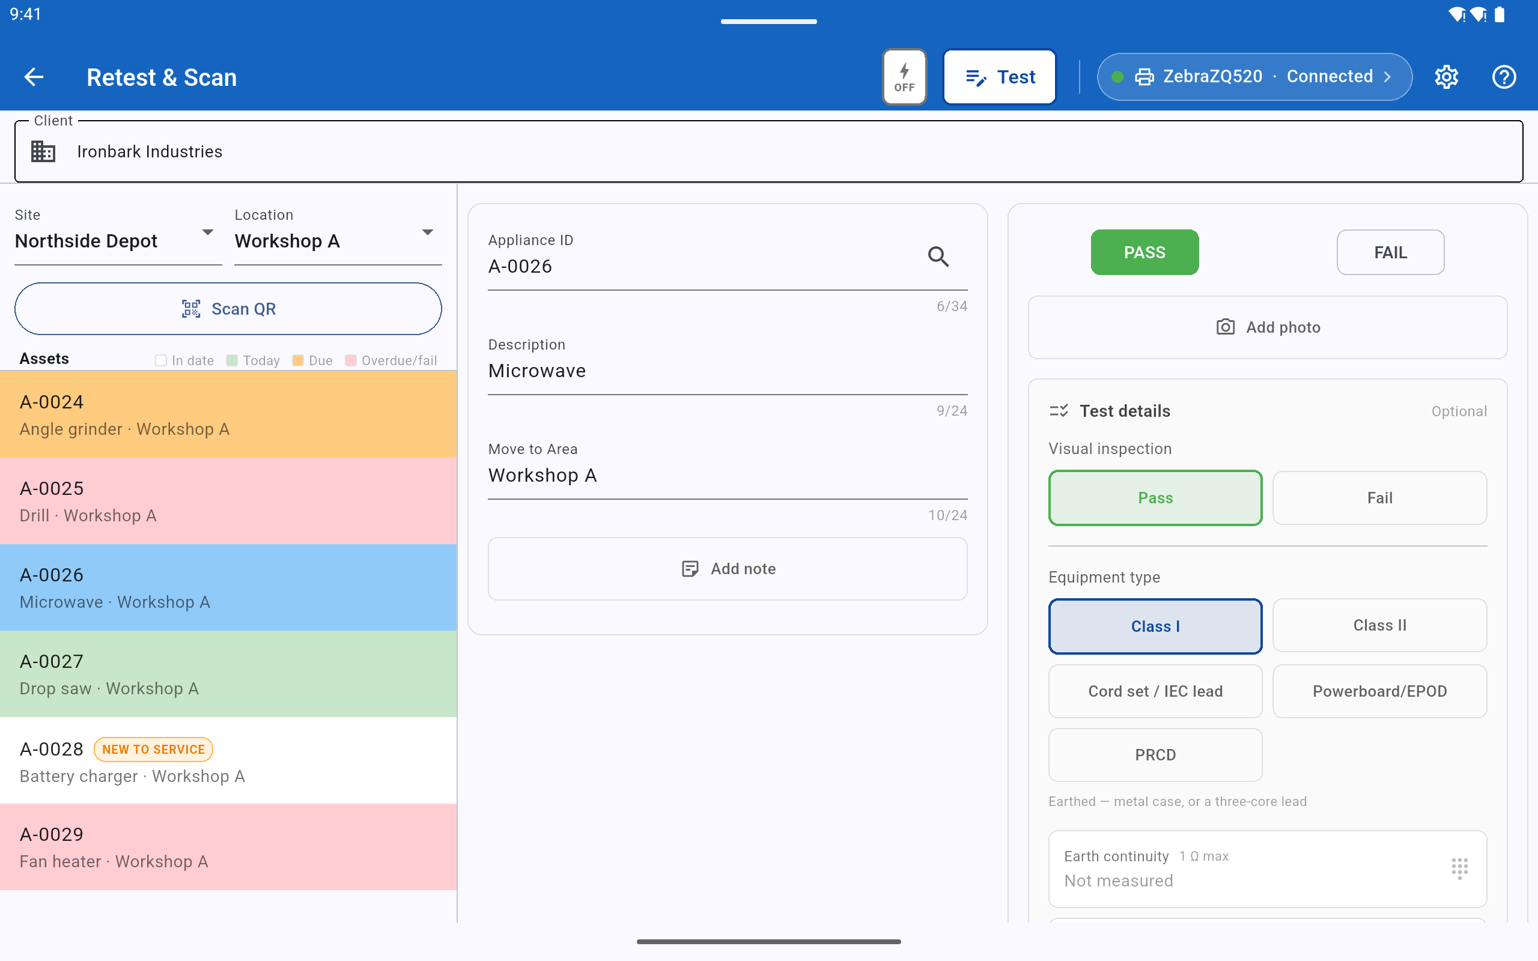Set Visual inspection to Pass

coord(1155,498)
